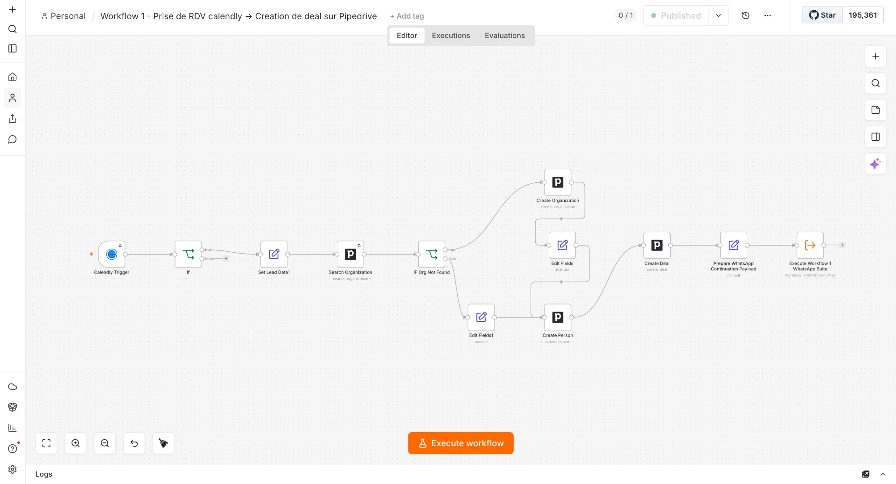
Task: Click the GitHub Star button
Action: coord(823,15)
